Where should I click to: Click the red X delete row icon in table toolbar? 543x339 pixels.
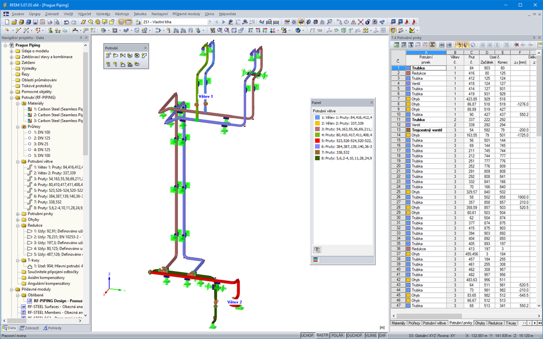click(x=516, y=45)
